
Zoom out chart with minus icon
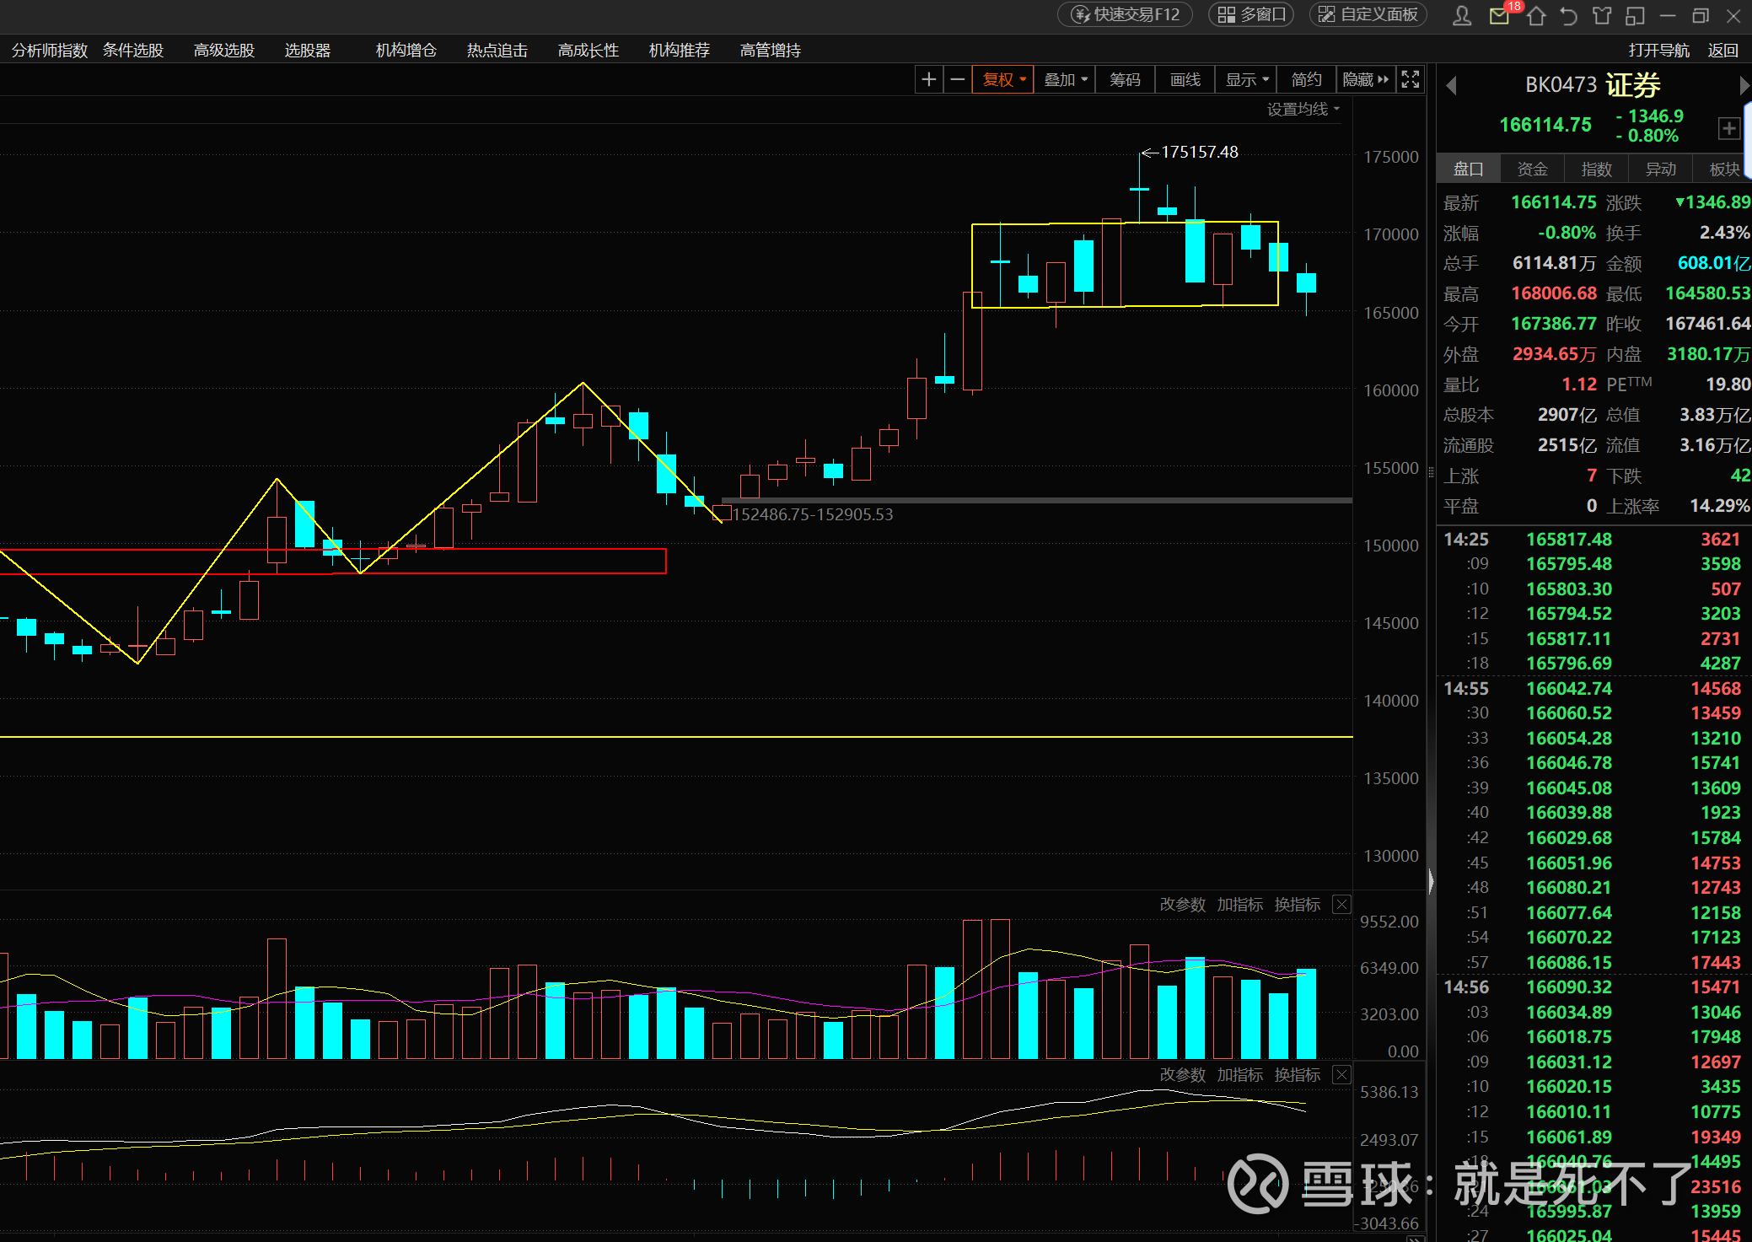click(957, 79)
